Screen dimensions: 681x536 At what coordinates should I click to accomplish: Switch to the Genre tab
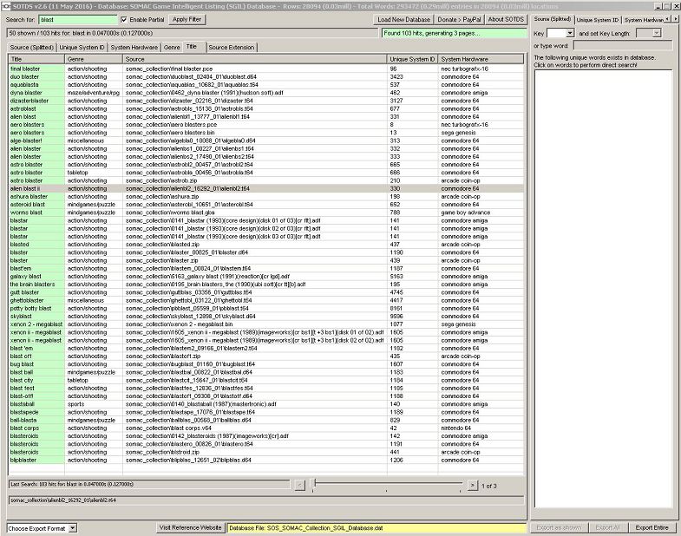click(172, 47)
